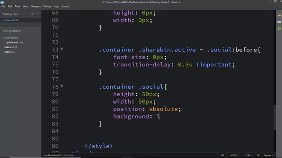Click the split view icon beside gear

point(37,14)
